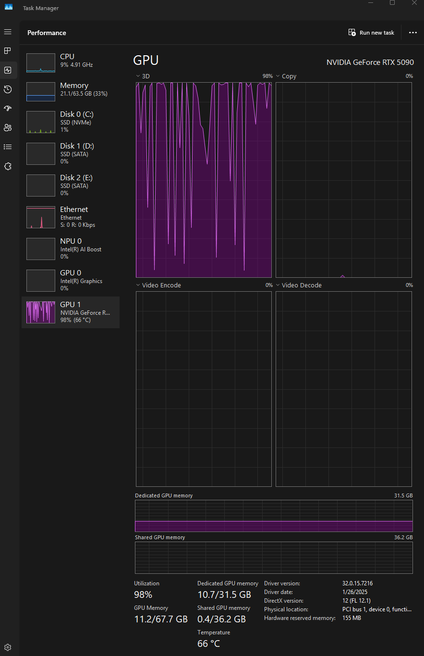Click the 3D utilization graph
This screenshot has height=656, width=424.
pos(204,180)
